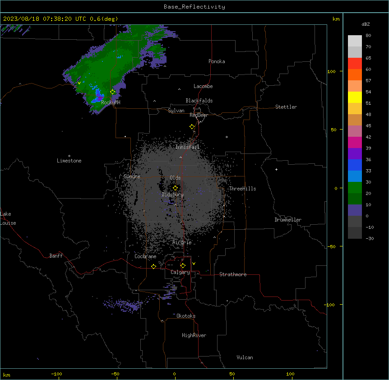Select the Okotoks label
389x380 pixels.
186,316
